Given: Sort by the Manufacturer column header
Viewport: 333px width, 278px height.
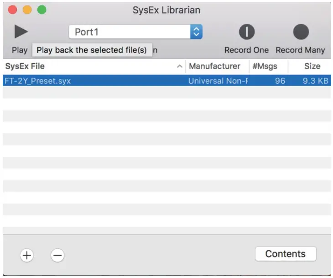Looking at the screenshot, I should pos(214,67).
